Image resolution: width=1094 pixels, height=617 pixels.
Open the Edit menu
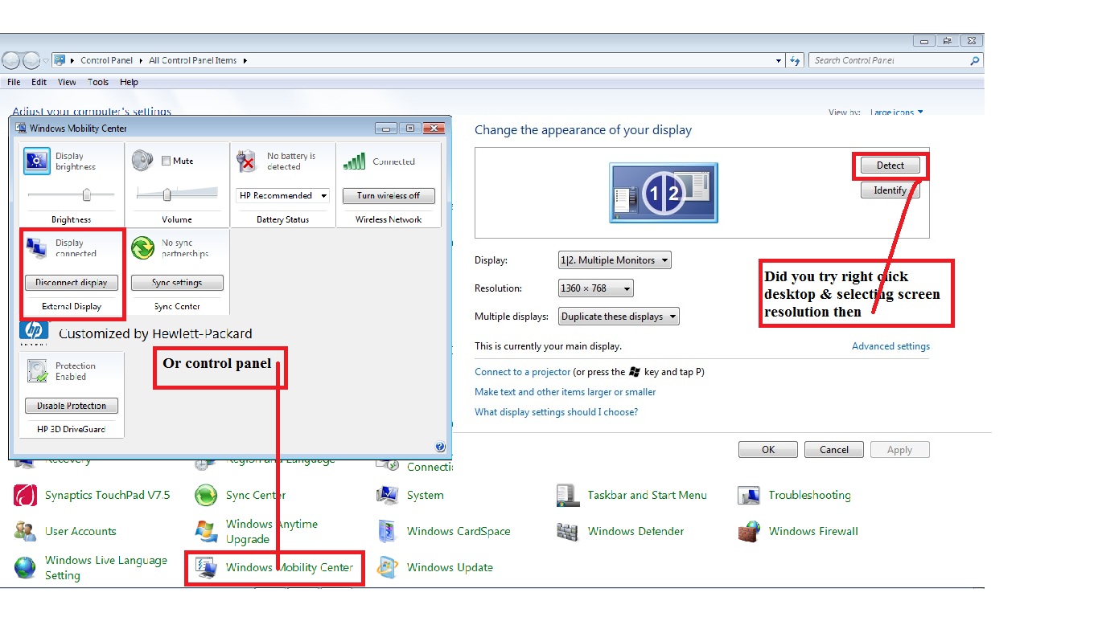[39, 82]
